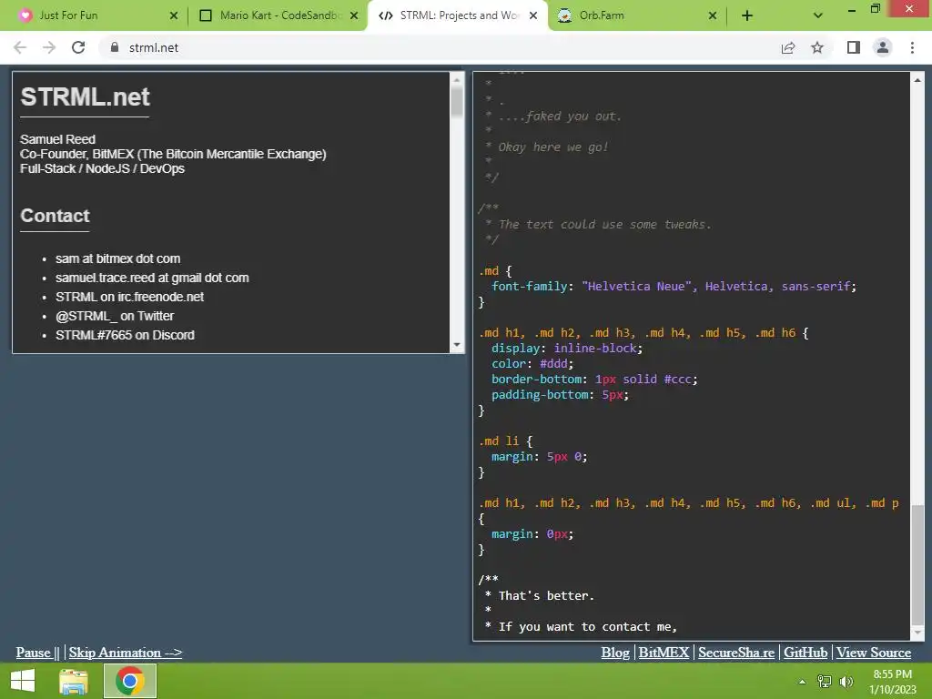Bookmark this tab with star icon
This screenshot has width=932, height=699.
click(817, 47)
